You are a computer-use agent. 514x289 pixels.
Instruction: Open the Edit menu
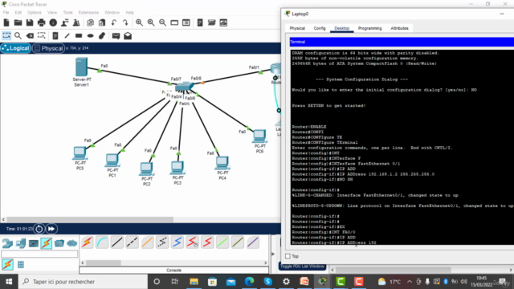click(x=18, y=13)
